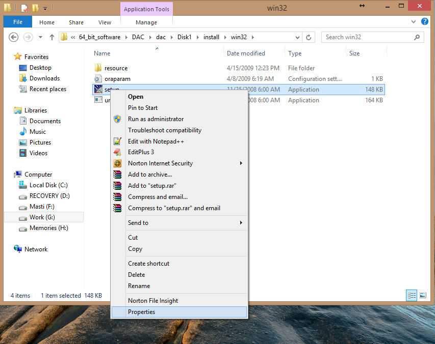Switch to details view layout icon
This screenshot has height=344, width=435.
(412, 295)
